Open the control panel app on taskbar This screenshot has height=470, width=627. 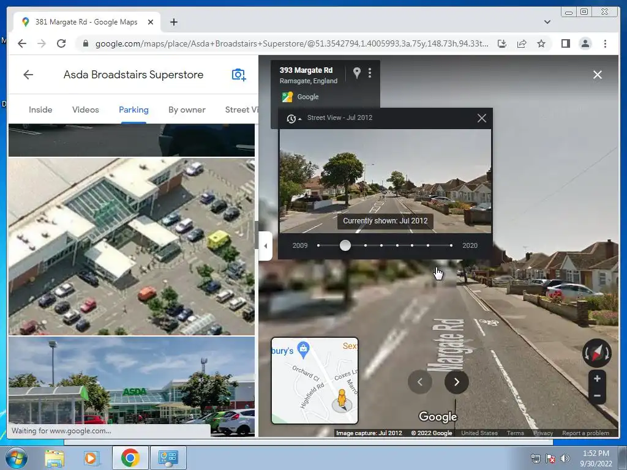168,458
